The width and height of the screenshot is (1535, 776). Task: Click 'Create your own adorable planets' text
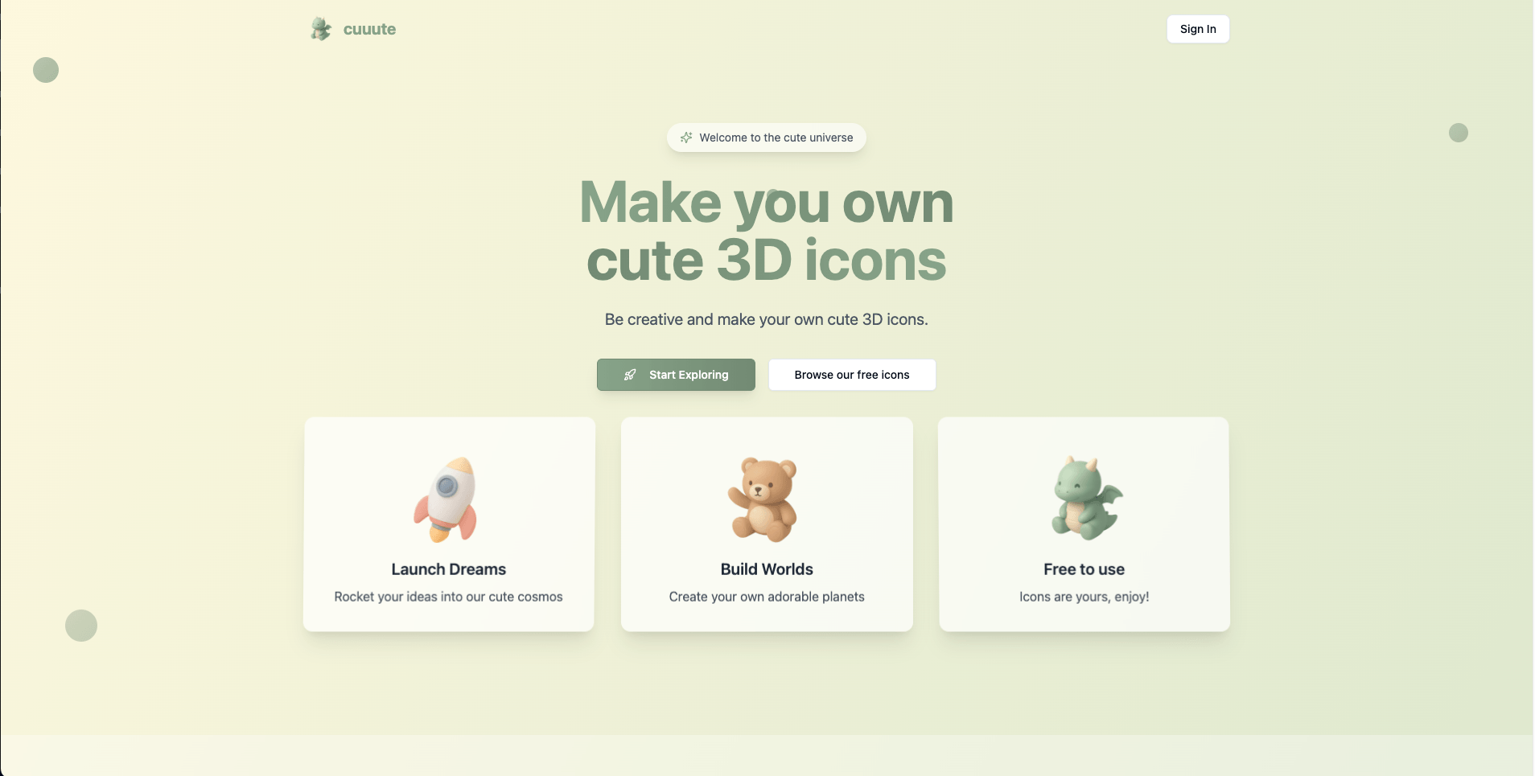click(767, 597)
